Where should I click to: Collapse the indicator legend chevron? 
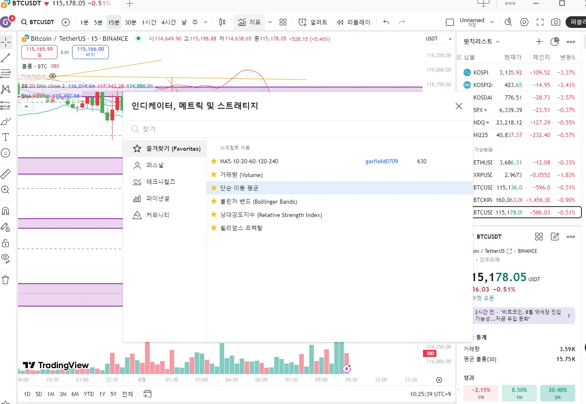click(x=26, y=106)
